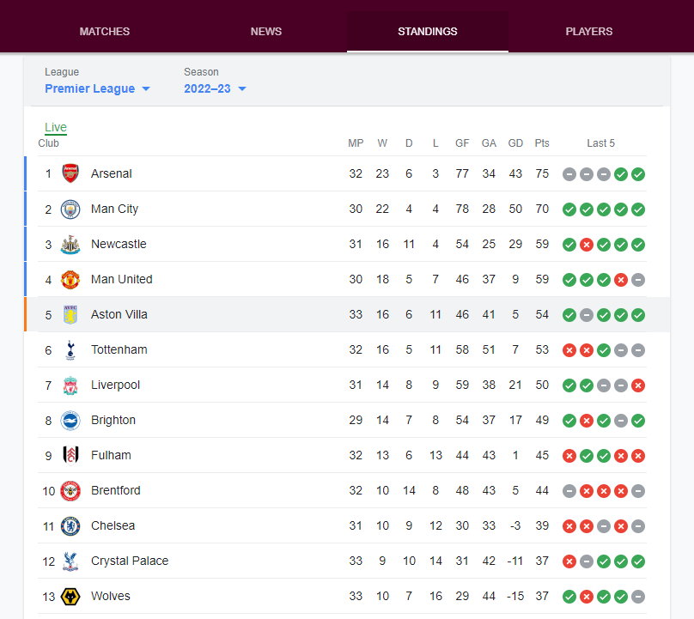Click the arrow beside Premier League

[146, 89]
